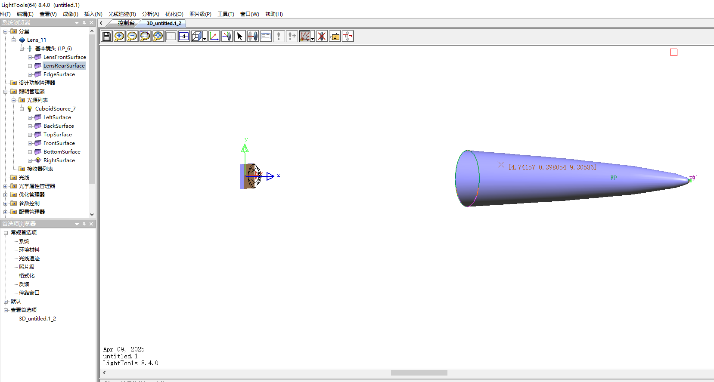Image resolution: width=714 pixels, height=382 pixels.
Task: Click the fit-all pan magnifier icon
Action: coord(158,37)
